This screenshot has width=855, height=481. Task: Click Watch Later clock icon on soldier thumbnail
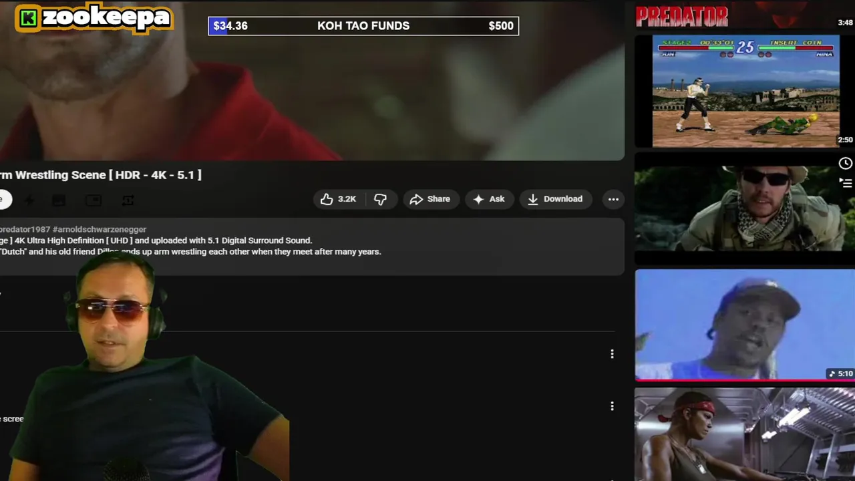coord(845,164)
